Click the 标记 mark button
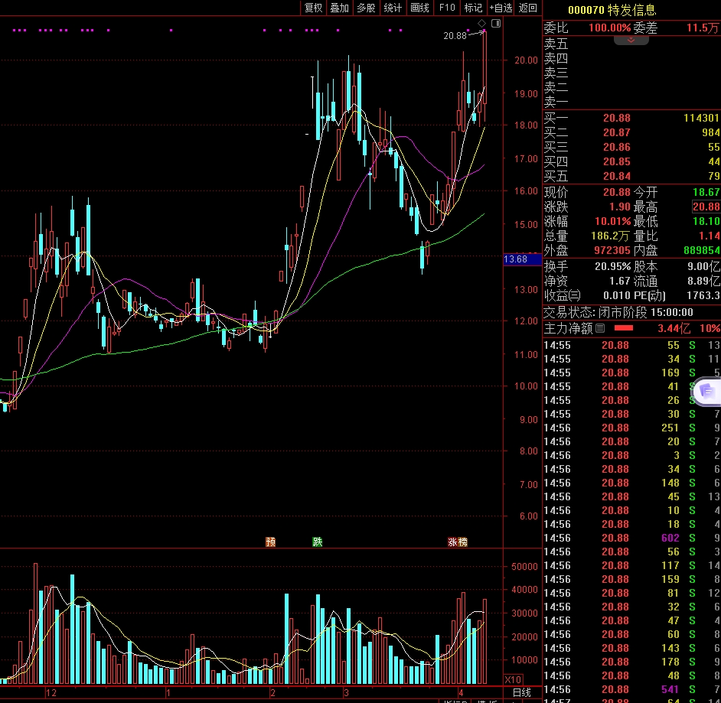 473,8
